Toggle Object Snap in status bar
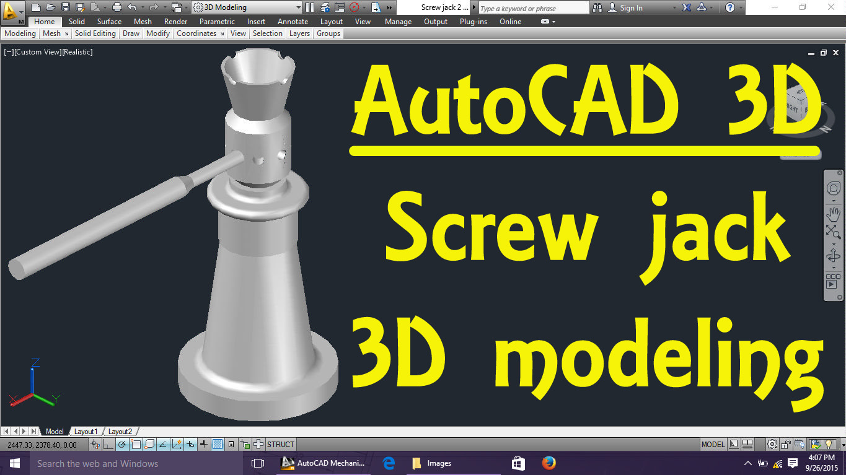The height and width of the screenshot is (475, 846). pyautogui.click(x=136, y=444)
